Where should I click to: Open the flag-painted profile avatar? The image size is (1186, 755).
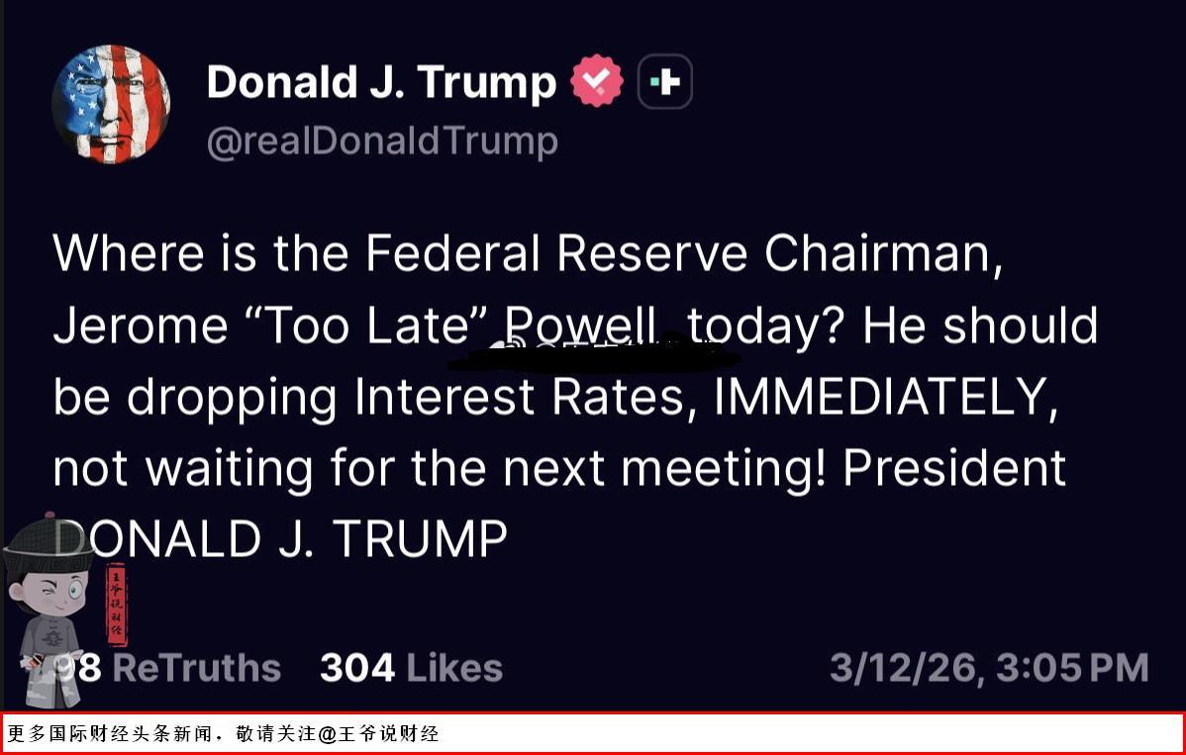(111, 103)
